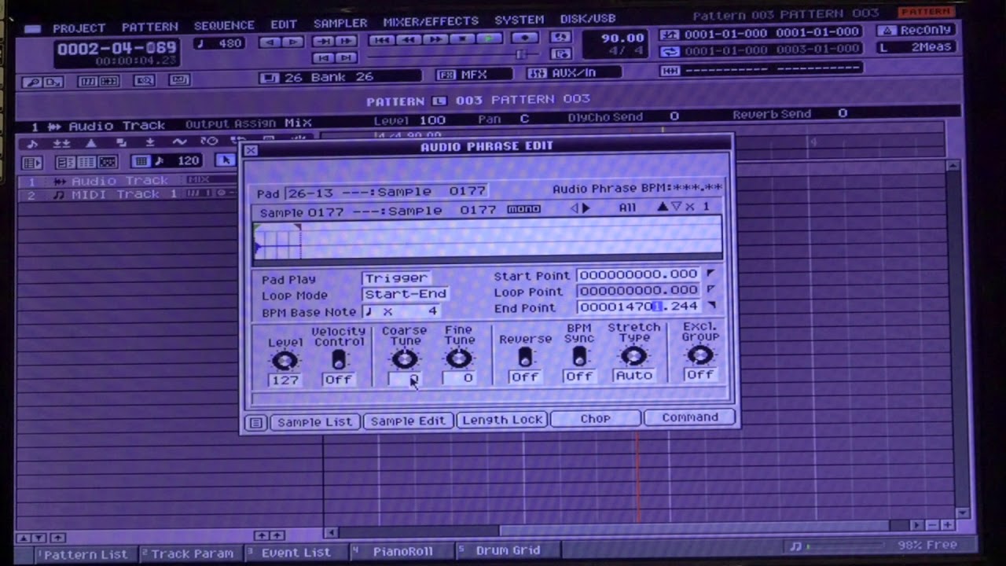Viewport: 1006px width, 566px height.
Task: Click the rewind-to-start transport button
Action: click(382, 39)
